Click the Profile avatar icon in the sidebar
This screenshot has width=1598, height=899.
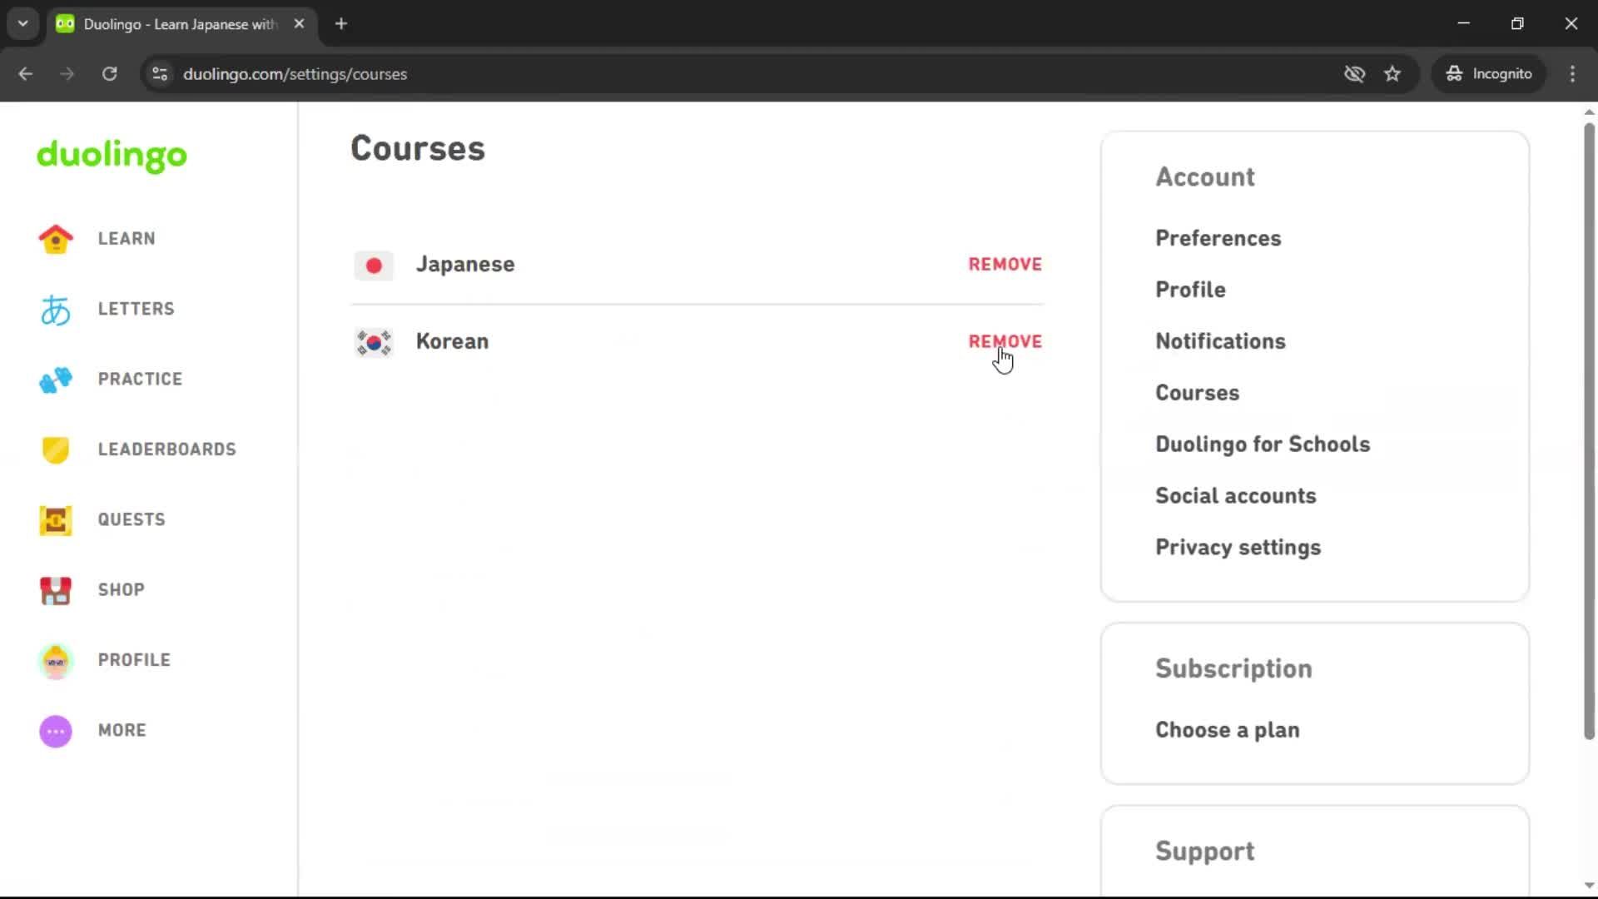(55, 660)
